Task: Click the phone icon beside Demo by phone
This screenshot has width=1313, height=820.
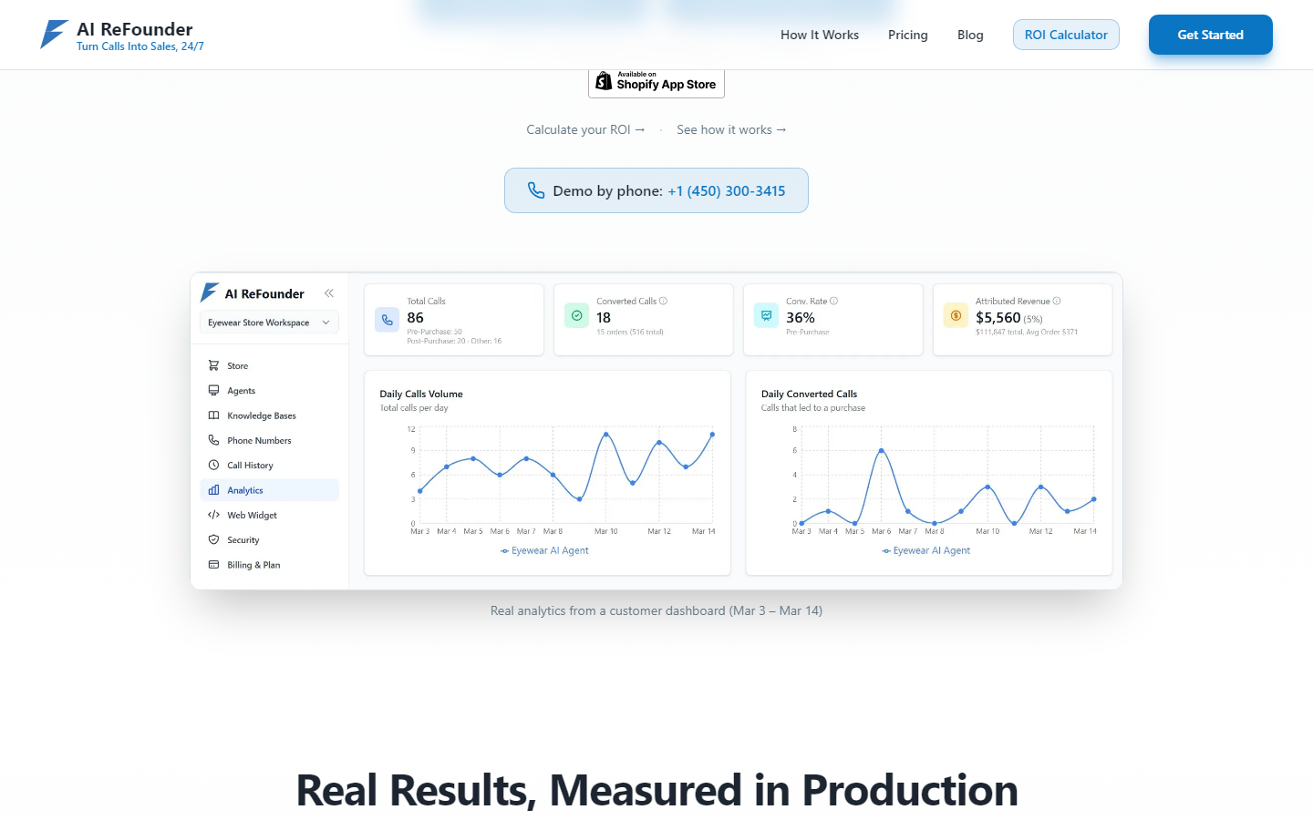Action: [x=536, y=190]
